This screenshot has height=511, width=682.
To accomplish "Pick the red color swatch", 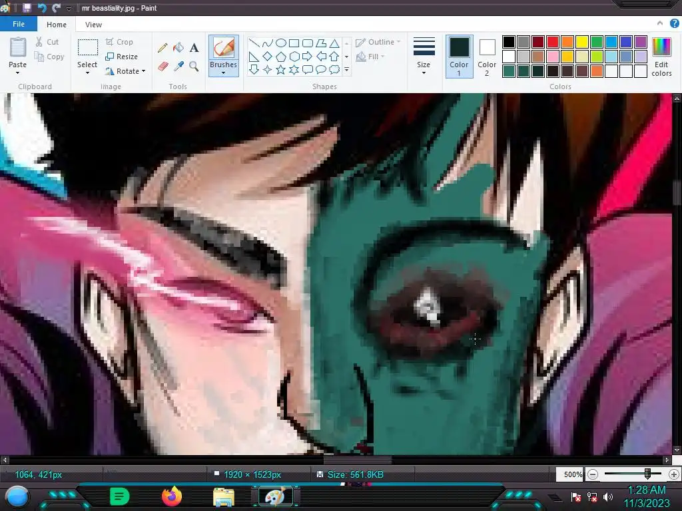I will 553,42.
